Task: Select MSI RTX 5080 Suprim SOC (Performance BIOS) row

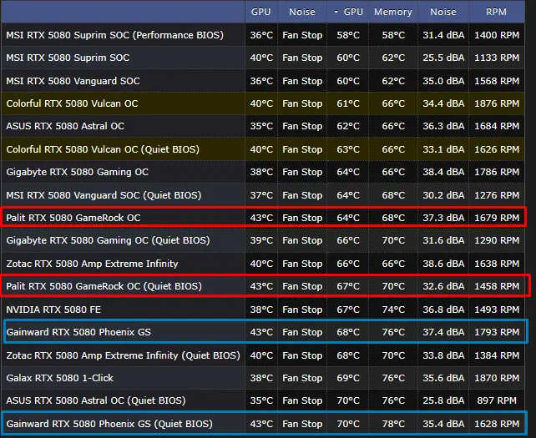Action: (x=262, y=35)
